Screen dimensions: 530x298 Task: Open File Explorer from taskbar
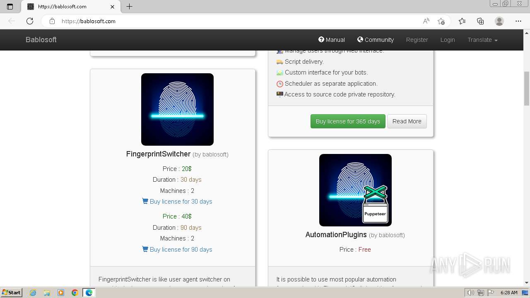point(47,293)
